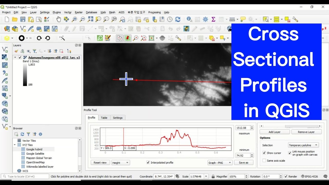The image size is (329, 185).
Task: Click the Deselect Features icon
Action: click(x=287, y=19)
